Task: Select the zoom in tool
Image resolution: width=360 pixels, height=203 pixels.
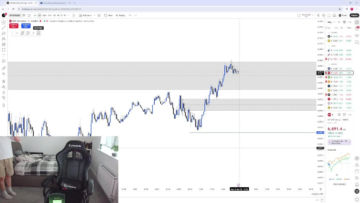Action: coord(4,74)
